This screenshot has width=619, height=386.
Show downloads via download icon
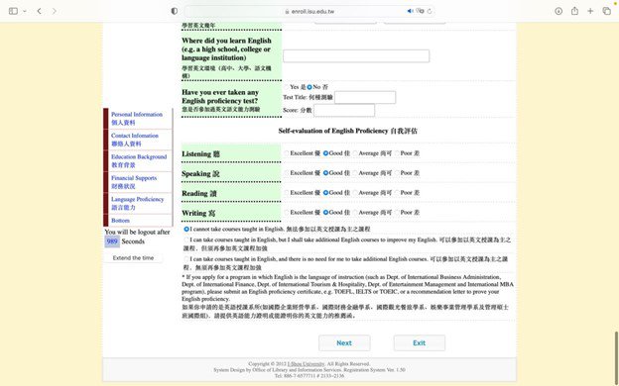pos(558,11)
